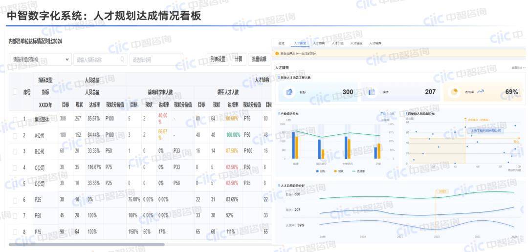Viewport: 528px width, 252px height.
Task: Click the large 69% value in achievement card
Action: click(511, 92)
